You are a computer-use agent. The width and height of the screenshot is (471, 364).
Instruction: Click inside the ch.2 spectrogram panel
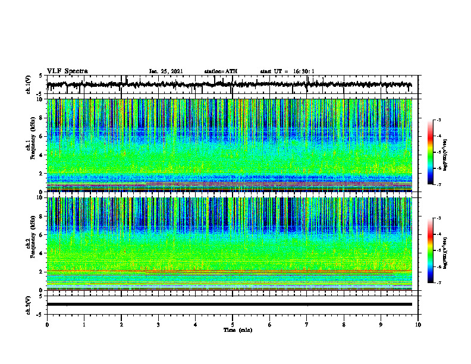point(230,244)
